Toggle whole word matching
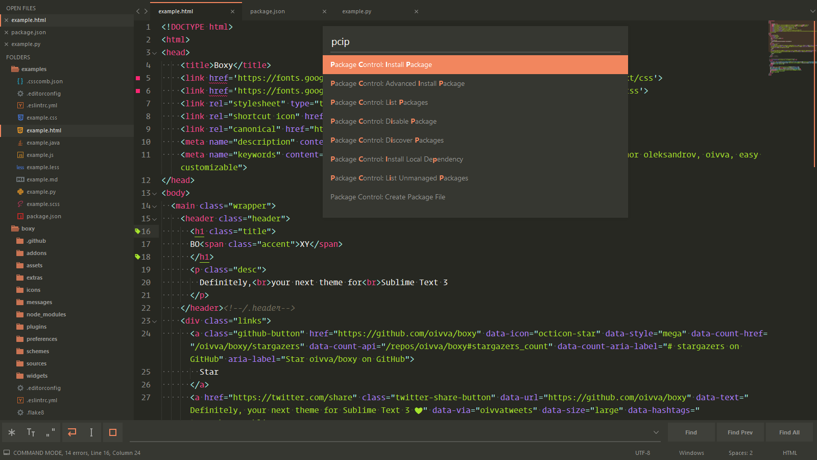 [x=49, y=432]
